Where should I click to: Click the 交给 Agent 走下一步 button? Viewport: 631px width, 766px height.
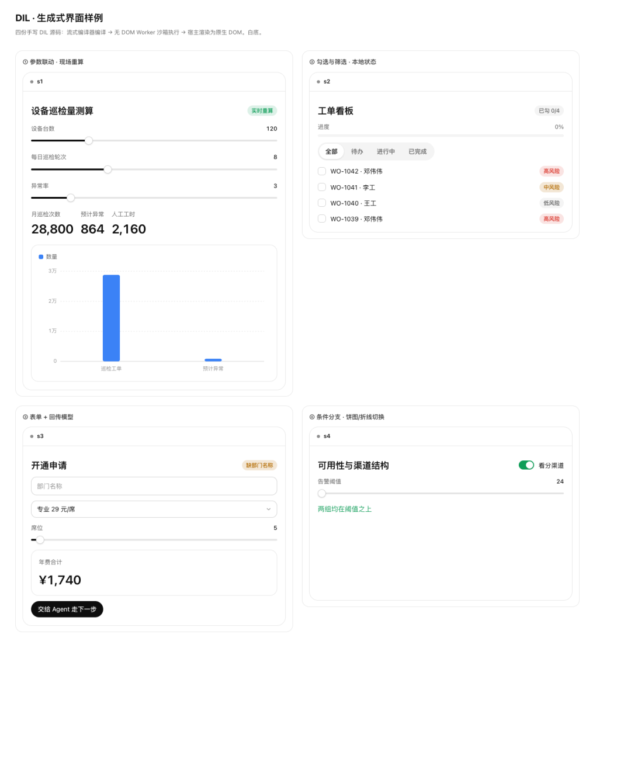67,609
